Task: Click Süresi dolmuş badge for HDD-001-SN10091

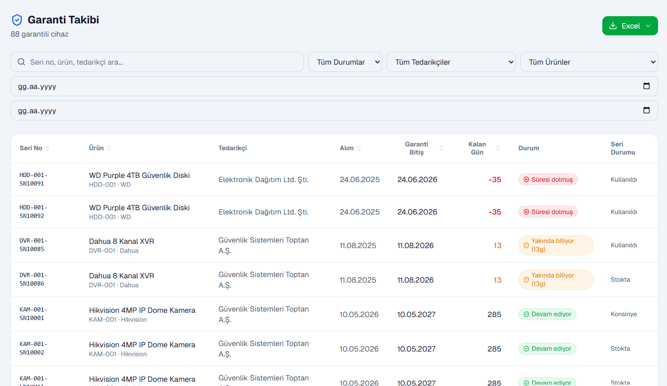Action: point(548,180)
